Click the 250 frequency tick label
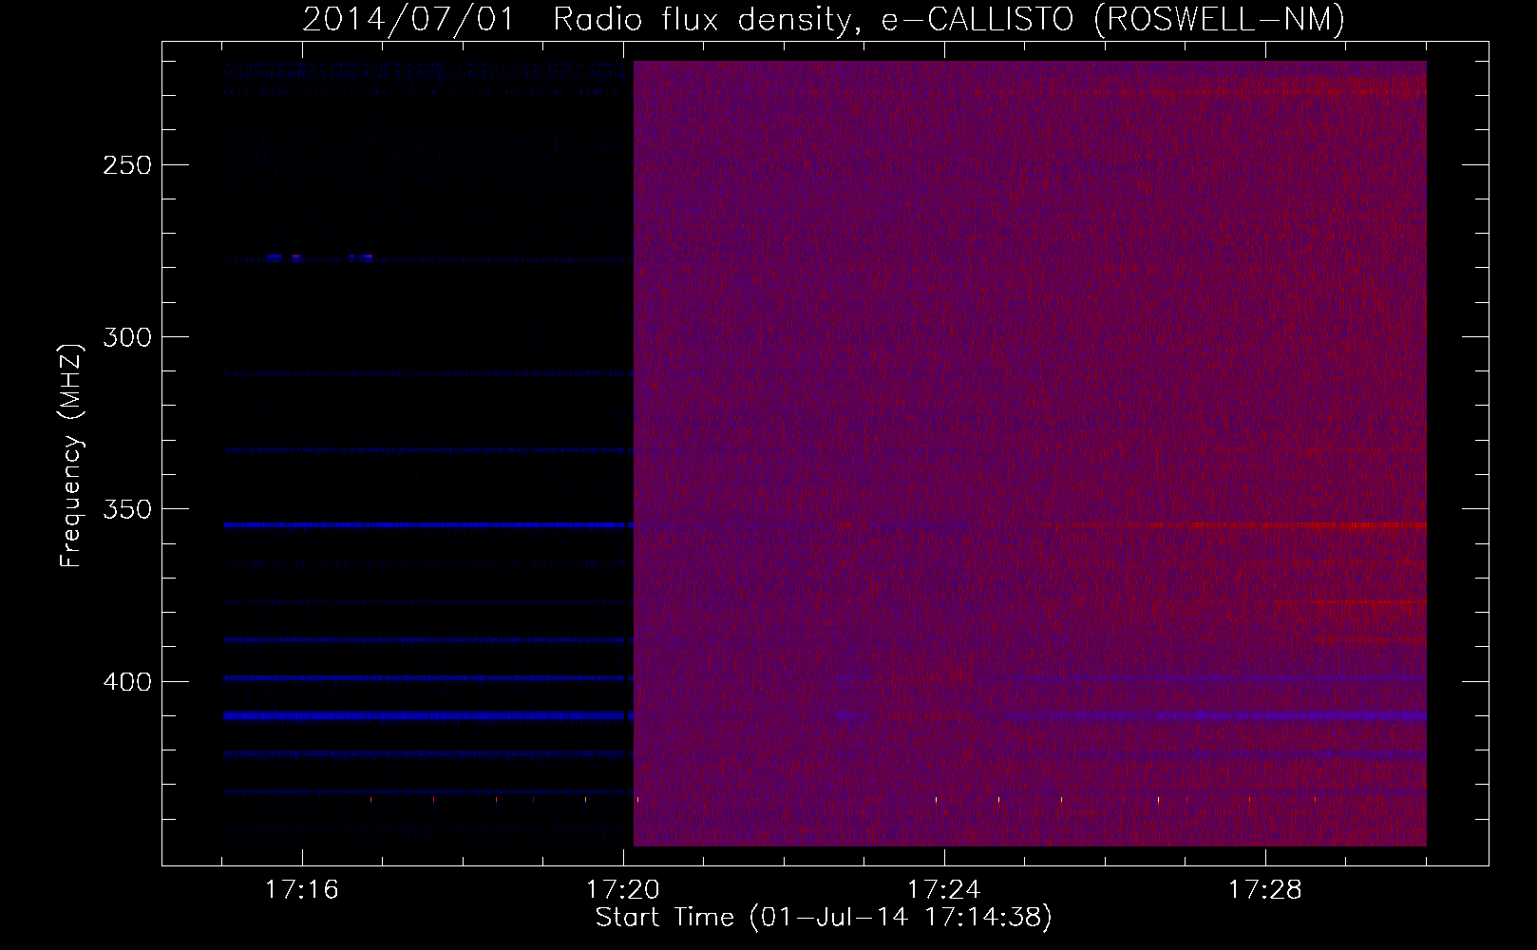The height and width of the screenshot is (950, 1537). (x=127, y=165)
